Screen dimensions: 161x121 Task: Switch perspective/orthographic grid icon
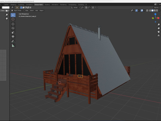coord(159,35)
